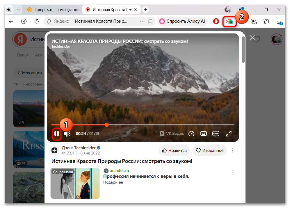Click the ad headline Профессия начинается с веры

(x=146, y=176)
